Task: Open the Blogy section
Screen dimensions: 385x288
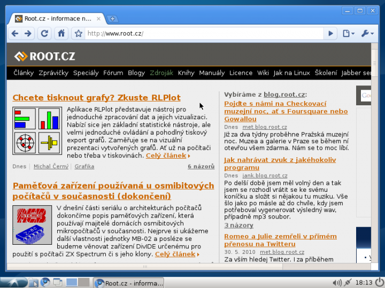Action: [x=136, y=73]
